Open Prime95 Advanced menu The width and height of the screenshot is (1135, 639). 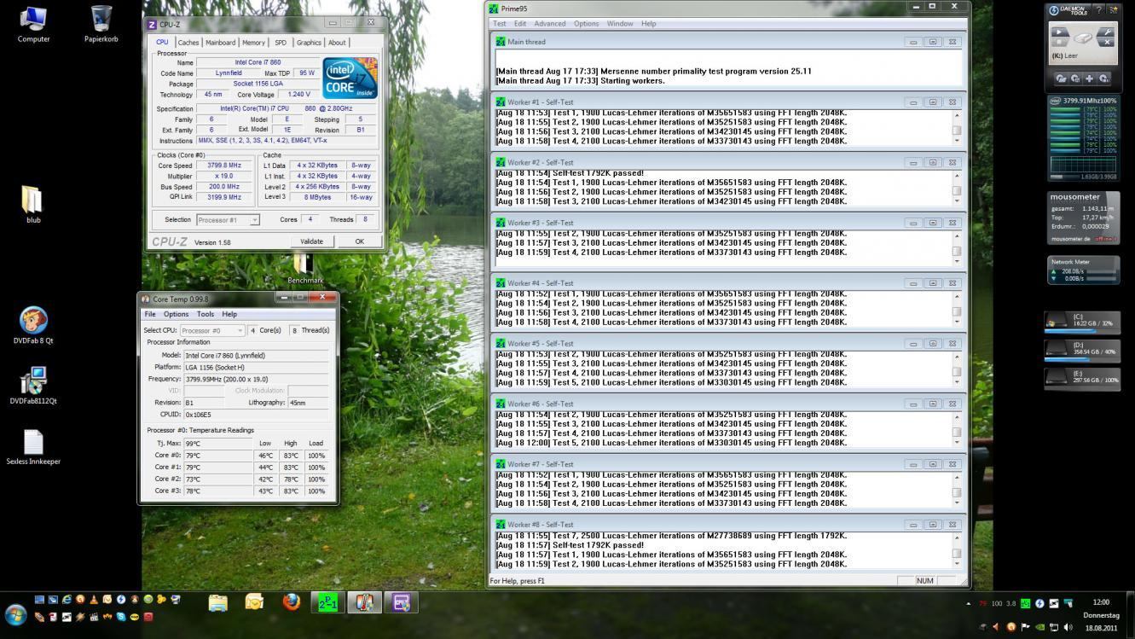coord(550,23)
